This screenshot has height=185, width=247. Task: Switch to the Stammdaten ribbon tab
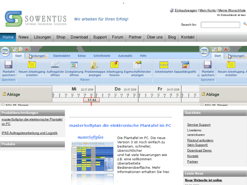click(x=61, y=56)
